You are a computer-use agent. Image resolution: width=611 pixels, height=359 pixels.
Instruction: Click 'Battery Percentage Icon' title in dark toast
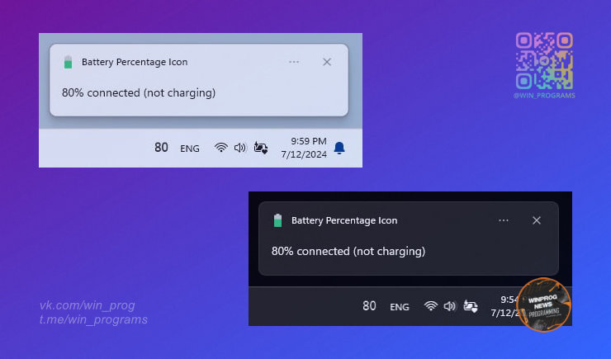pos(344,221)
